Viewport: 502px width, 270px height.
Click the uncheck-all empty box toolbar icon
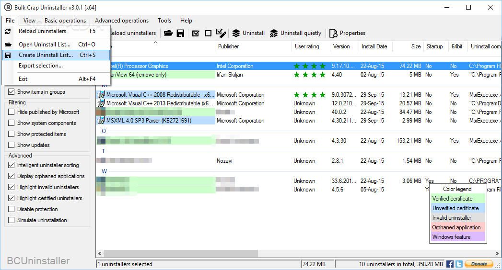pos(209,33)
